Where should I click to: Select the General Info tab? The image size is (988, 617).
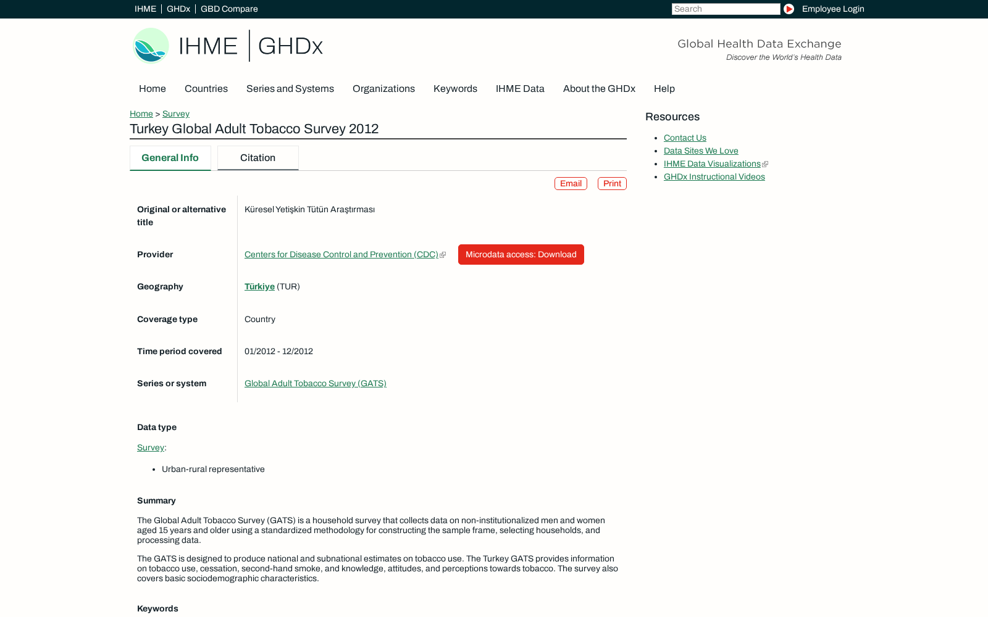click(x=170, y=158)
